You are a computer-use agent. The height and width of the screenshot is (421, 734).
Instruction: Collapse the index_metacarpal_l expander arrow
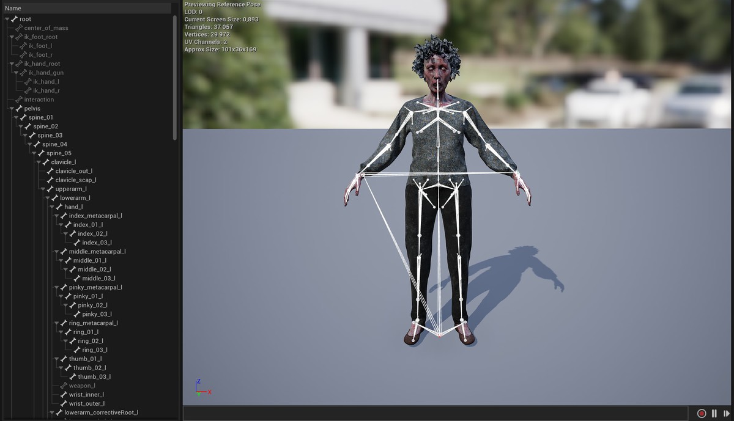point(56,216)
